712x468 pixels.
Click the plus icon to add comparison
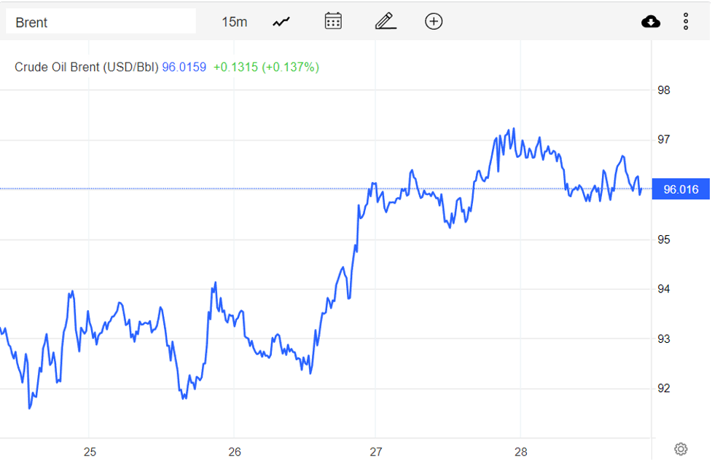[x=434, y=21]
